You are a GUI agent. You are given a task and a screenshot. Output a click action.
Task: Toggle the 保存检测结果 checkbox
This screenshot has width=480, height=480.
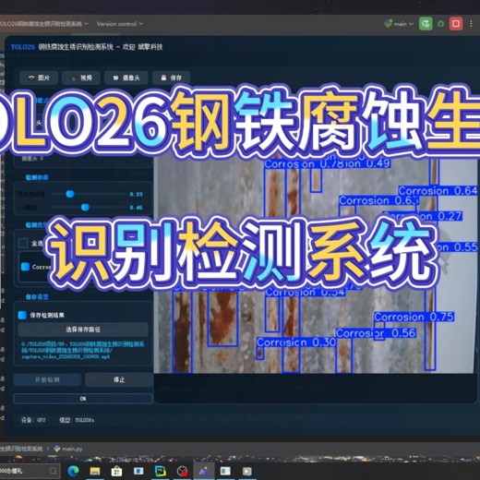(x=22, y=315)
